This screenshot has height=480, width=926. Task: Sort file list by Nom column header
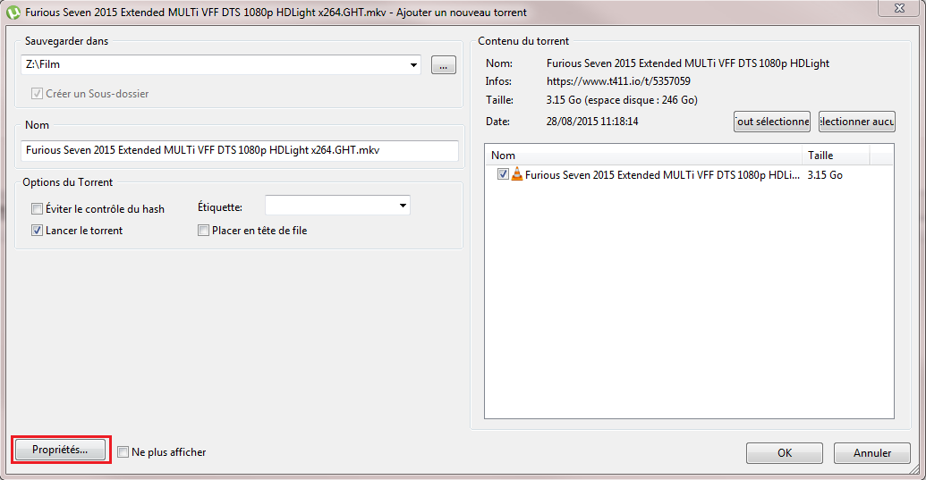[643, 156]
